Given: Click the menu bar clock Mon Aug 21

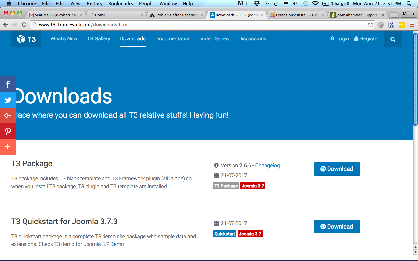Looking at the screenshot, I should click(377, 4).
